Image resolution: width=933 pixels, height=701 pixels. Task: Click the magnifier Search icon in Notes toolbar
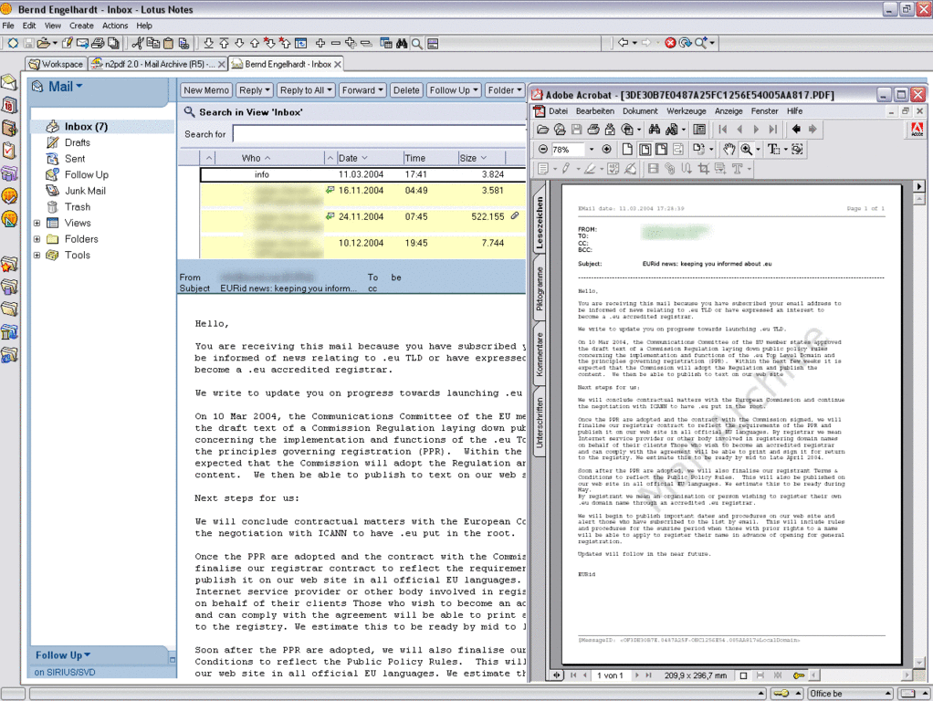[x=417, y=43]
